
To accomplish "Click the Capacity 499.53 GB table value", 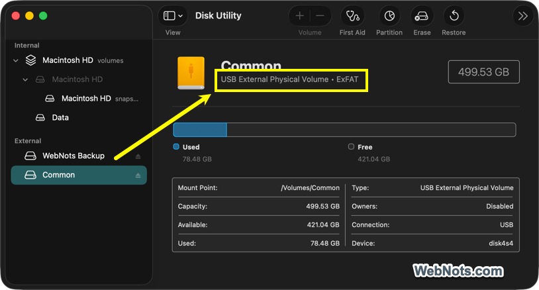I will tap(322, 207).
